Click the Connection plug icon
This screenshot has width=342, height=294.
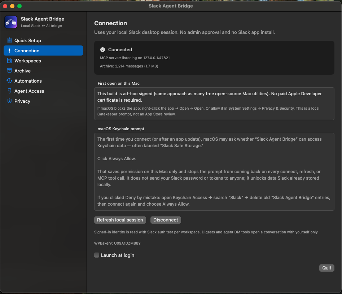click(9, 51)
